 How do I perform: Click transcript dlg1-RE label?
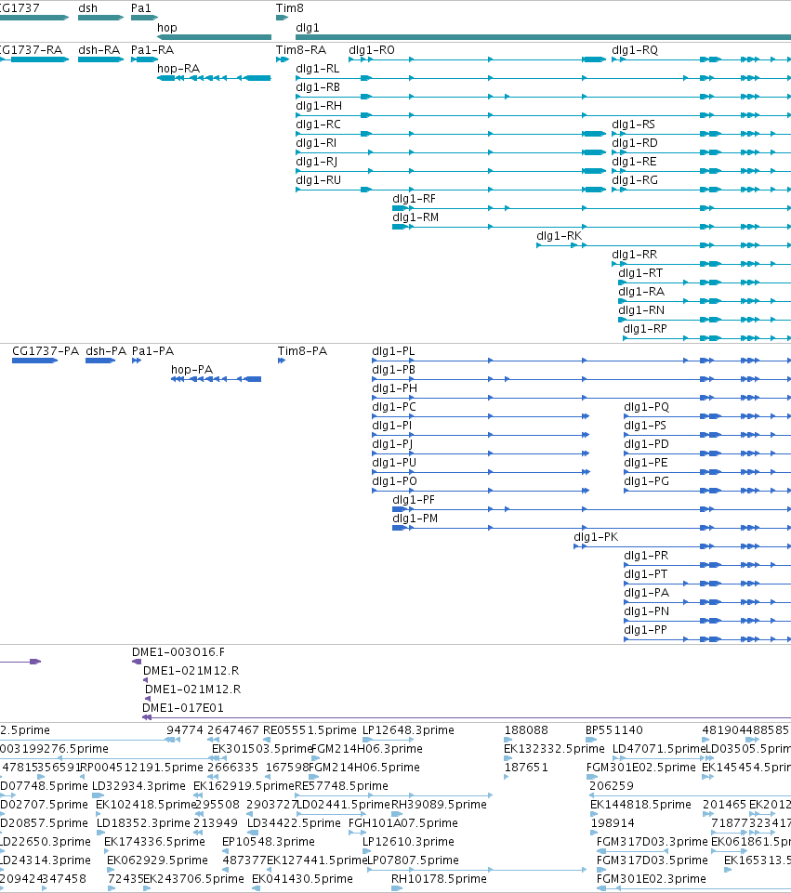point(634,162)
